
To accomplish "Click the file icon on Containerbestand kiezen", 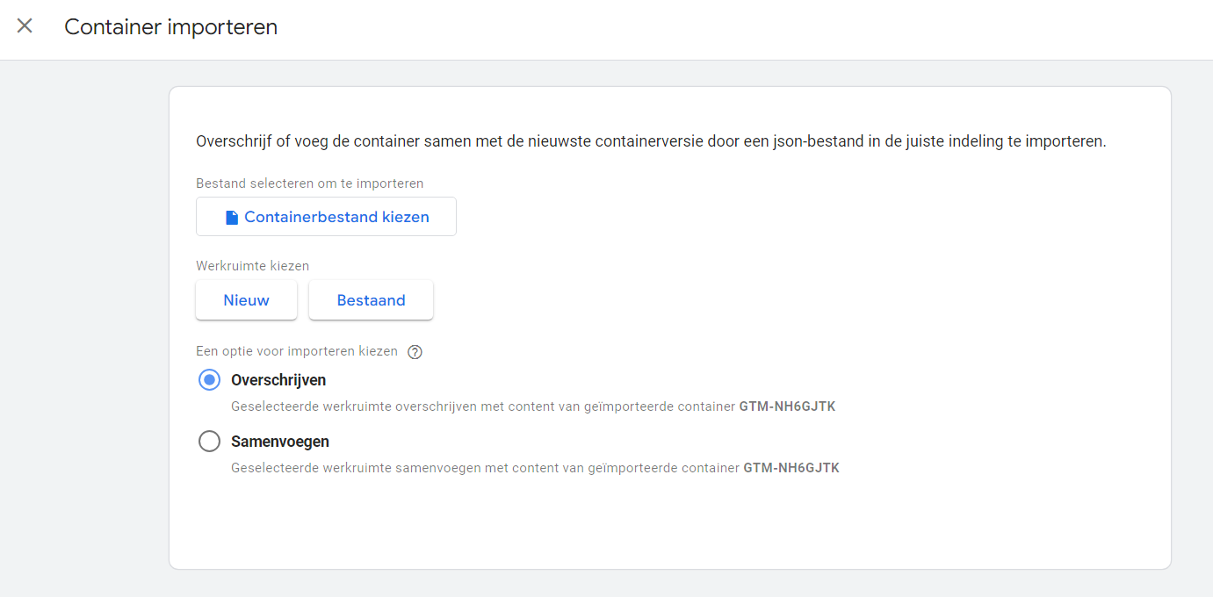I will [232, 217].
